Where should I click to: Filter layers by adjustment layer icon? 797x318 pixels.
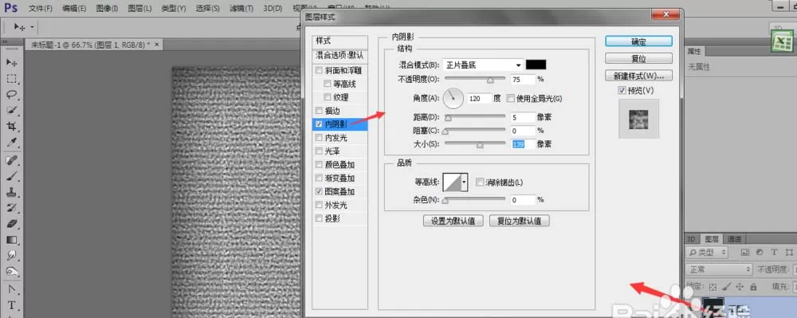[760, 253]
